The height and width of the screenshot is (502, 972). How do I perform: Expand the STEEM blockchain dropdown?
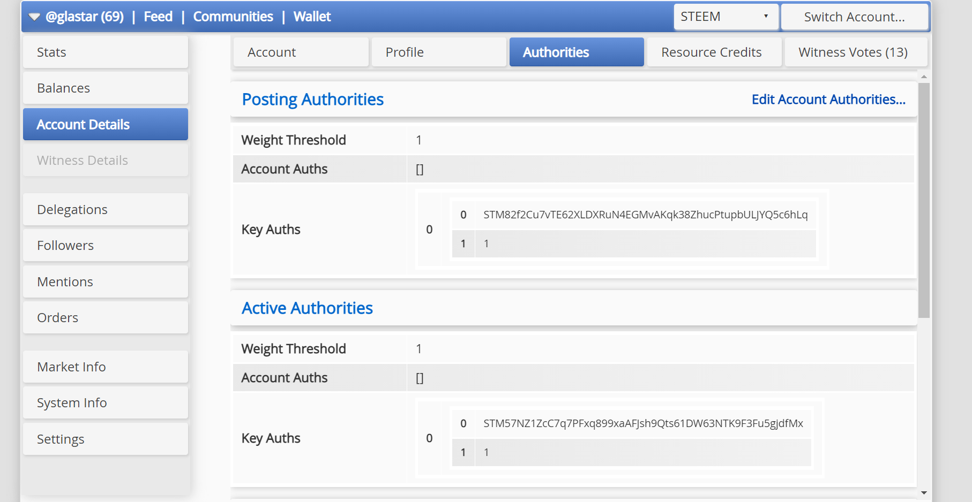tap(726, 17)
